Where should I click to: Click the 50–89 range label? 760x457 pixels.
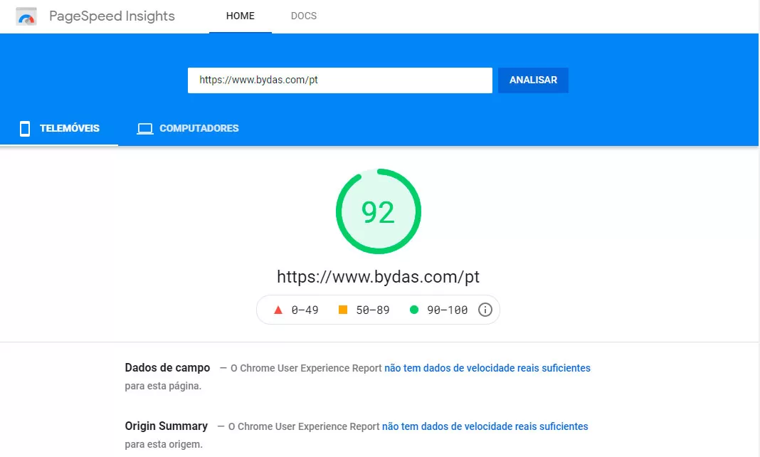[373, 310]
